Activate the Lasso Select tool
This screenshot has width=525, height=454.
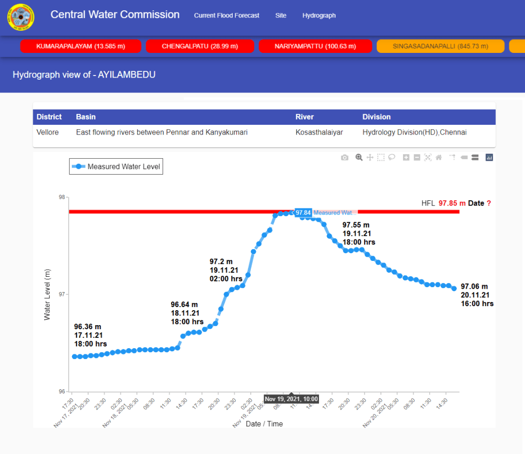[392, 158]
